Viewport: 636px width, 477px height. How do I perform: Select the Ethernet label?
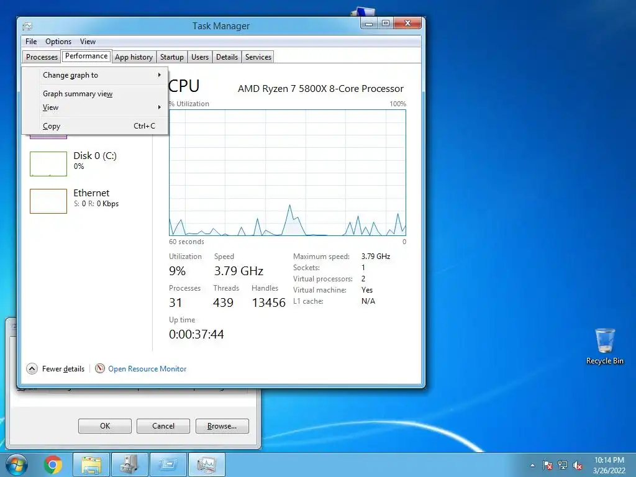[91, 193]
